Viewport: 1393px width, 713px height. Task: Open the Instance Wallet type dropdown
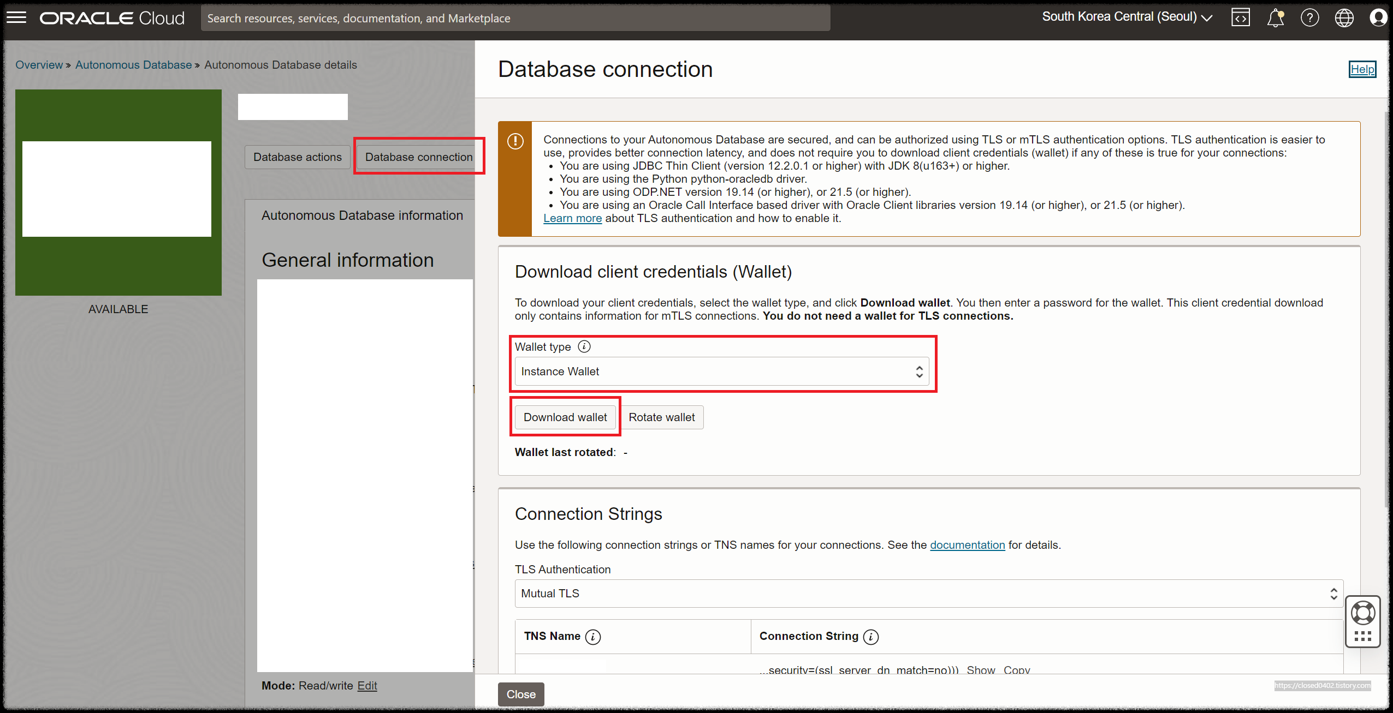pos(721,372)
